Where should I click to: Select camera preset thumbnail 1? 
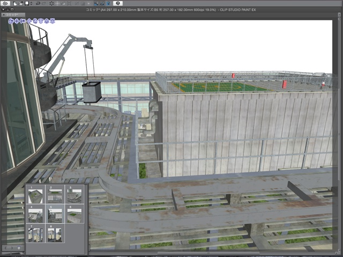[34, 196]
